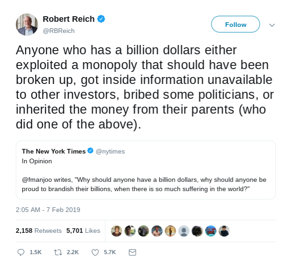Screen dimensions: 290x263
Task: Open Robert Reich's profile picture
Action: click(26, 25)
